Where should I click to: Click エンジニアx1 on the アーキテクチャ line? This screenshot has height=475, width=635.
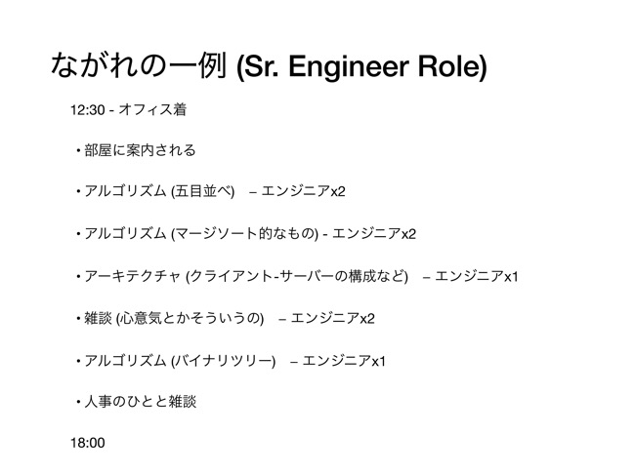pyautogui.click(x=476, y=276)
